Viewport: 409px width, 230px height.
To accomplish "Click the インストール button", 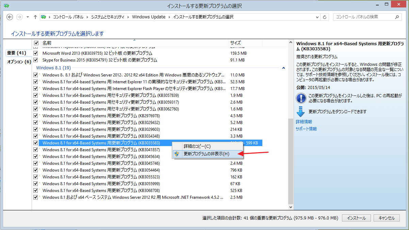I will point(356,218).
